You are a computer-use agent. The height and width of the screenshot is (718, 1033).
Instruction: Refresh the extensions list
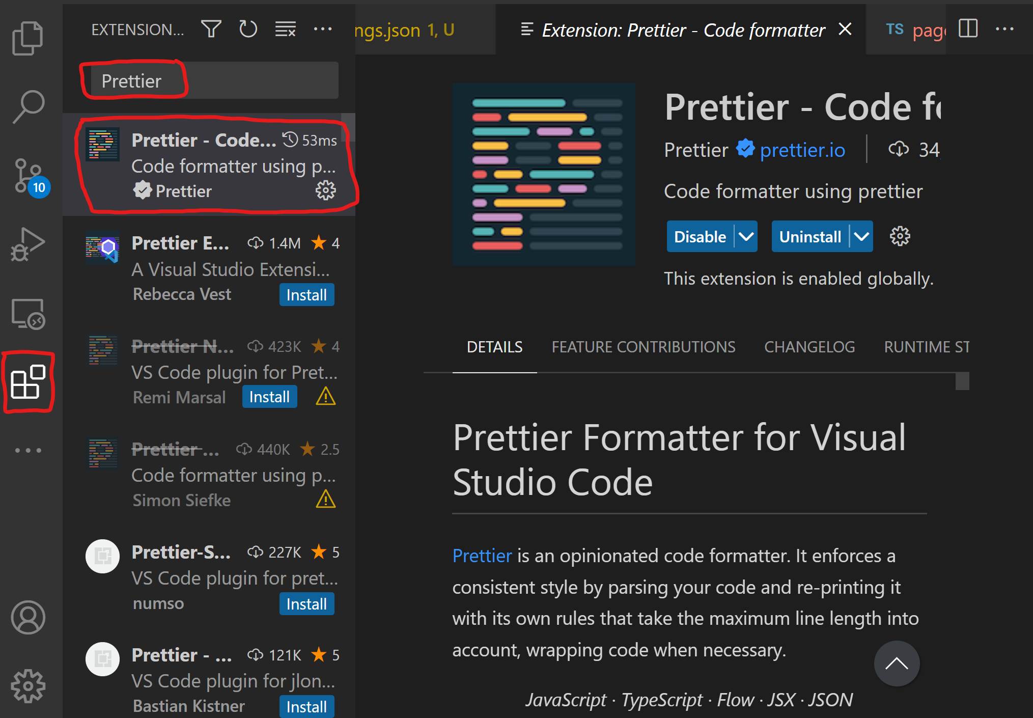coord(248,30)
